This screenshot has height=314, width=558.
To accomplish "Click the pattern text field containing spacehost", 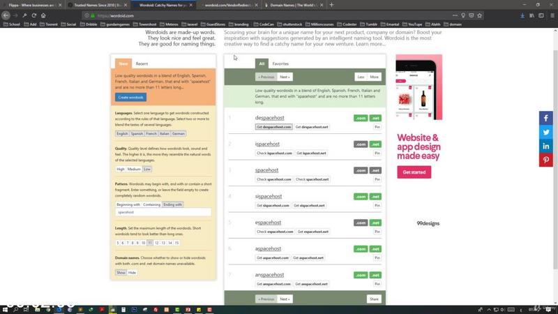I will pyautogui.click(x=163, y=212).
